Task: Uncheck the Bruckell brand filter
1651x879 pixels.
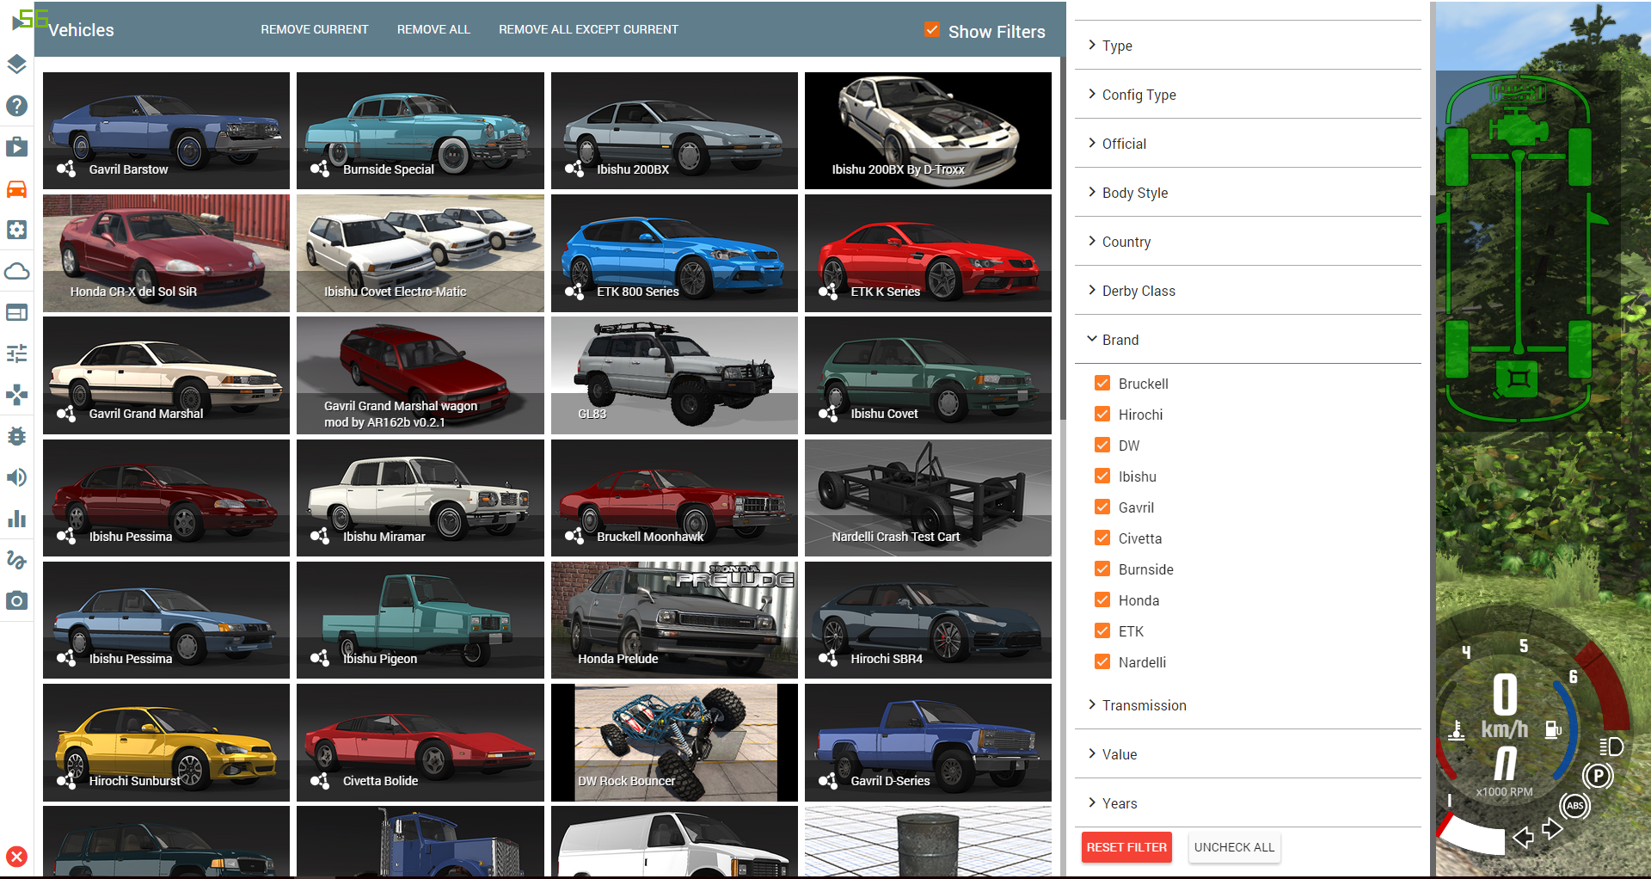Action: pyautogui.click(x=1102, y=383)
